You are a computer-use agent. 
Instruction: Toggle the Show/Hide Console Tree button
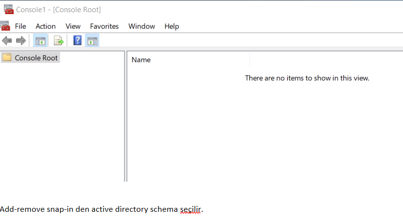tap(40, 41)
